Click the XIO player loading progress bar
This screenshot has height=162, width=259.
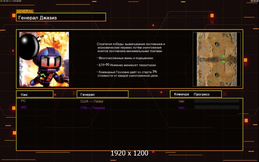tap(217, 107)
